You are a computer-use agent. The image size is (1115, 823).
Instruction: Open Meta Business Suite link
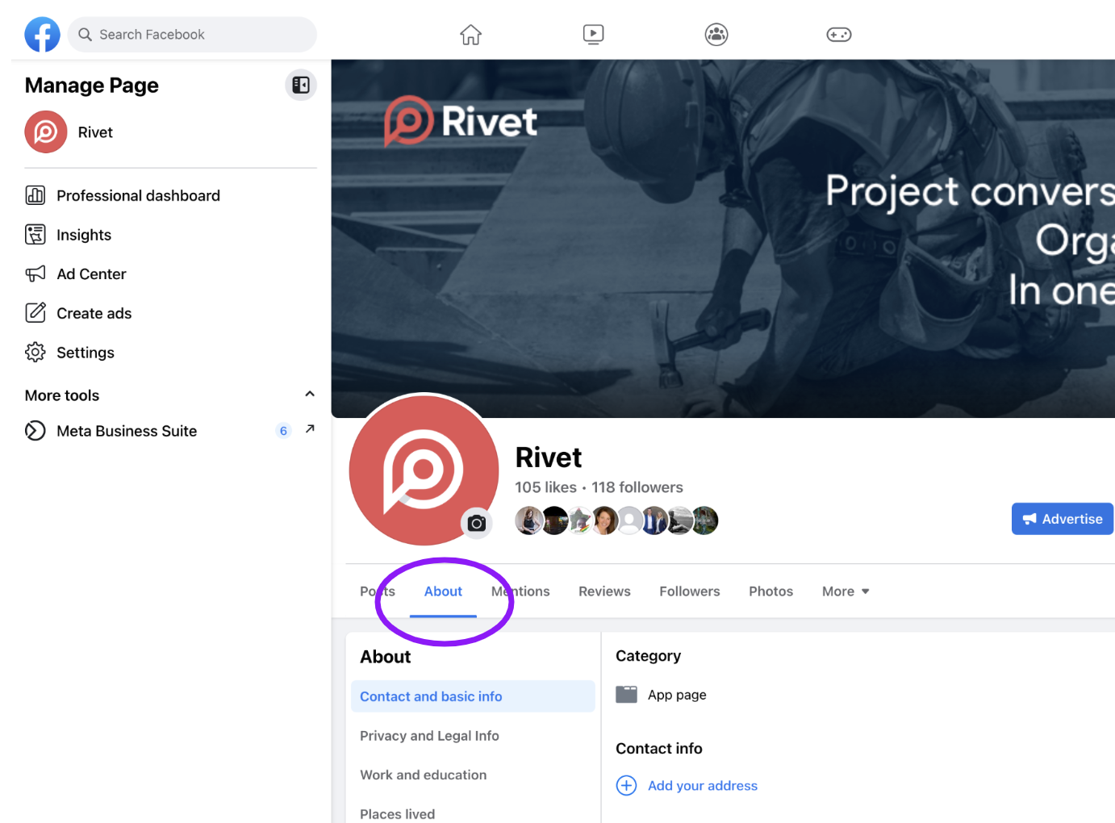[x=127, y=431]
